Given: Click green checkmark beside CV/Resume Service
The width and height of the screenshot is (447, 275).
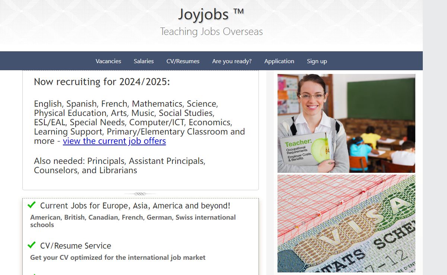Looking at the screenshot, I should point(32,245).
